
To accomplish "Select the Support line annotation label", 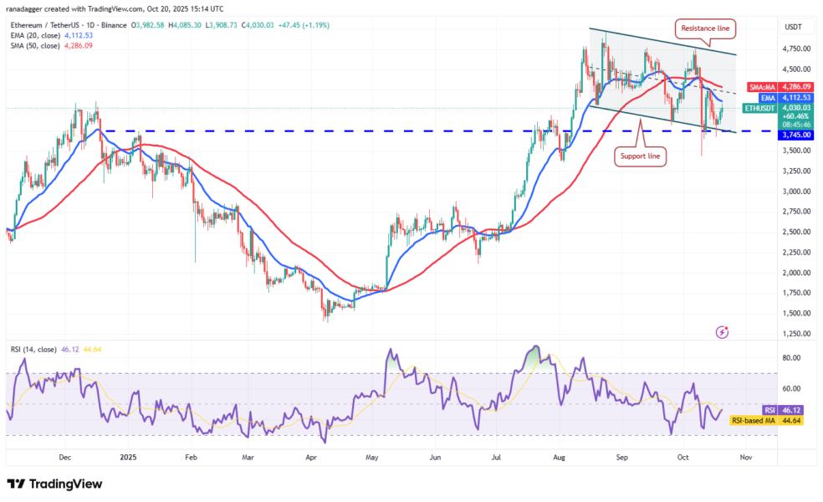I will point(640,156).
